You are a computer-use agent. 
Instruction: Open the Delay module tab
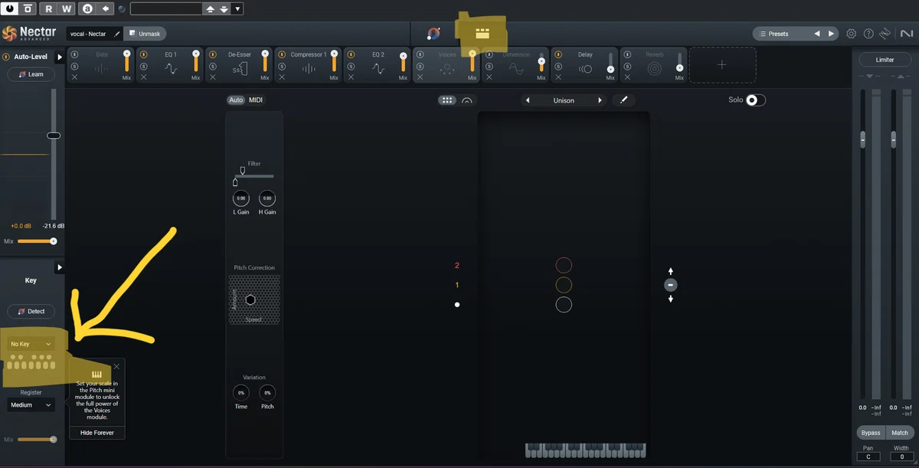pos(585,65)
